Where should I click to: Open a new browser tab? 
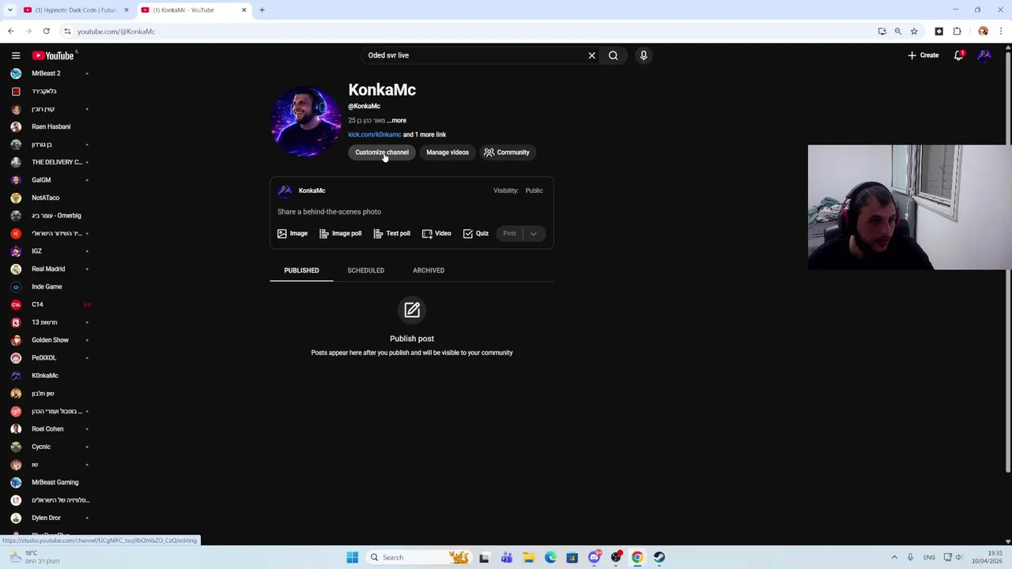tap(262, 10)
